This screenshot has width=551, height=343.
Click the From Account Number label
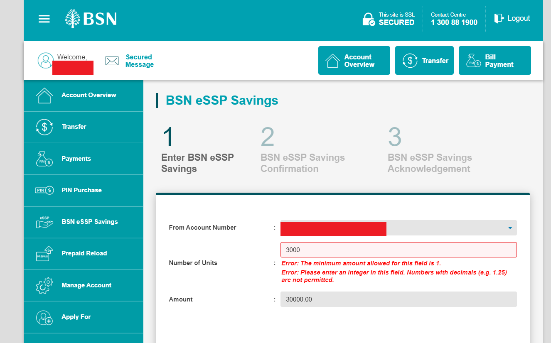(x=202, y=228)
